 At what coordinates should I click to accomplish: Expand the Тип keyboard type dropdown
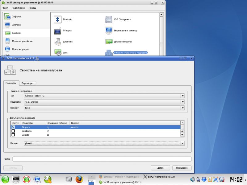(182, 96)
